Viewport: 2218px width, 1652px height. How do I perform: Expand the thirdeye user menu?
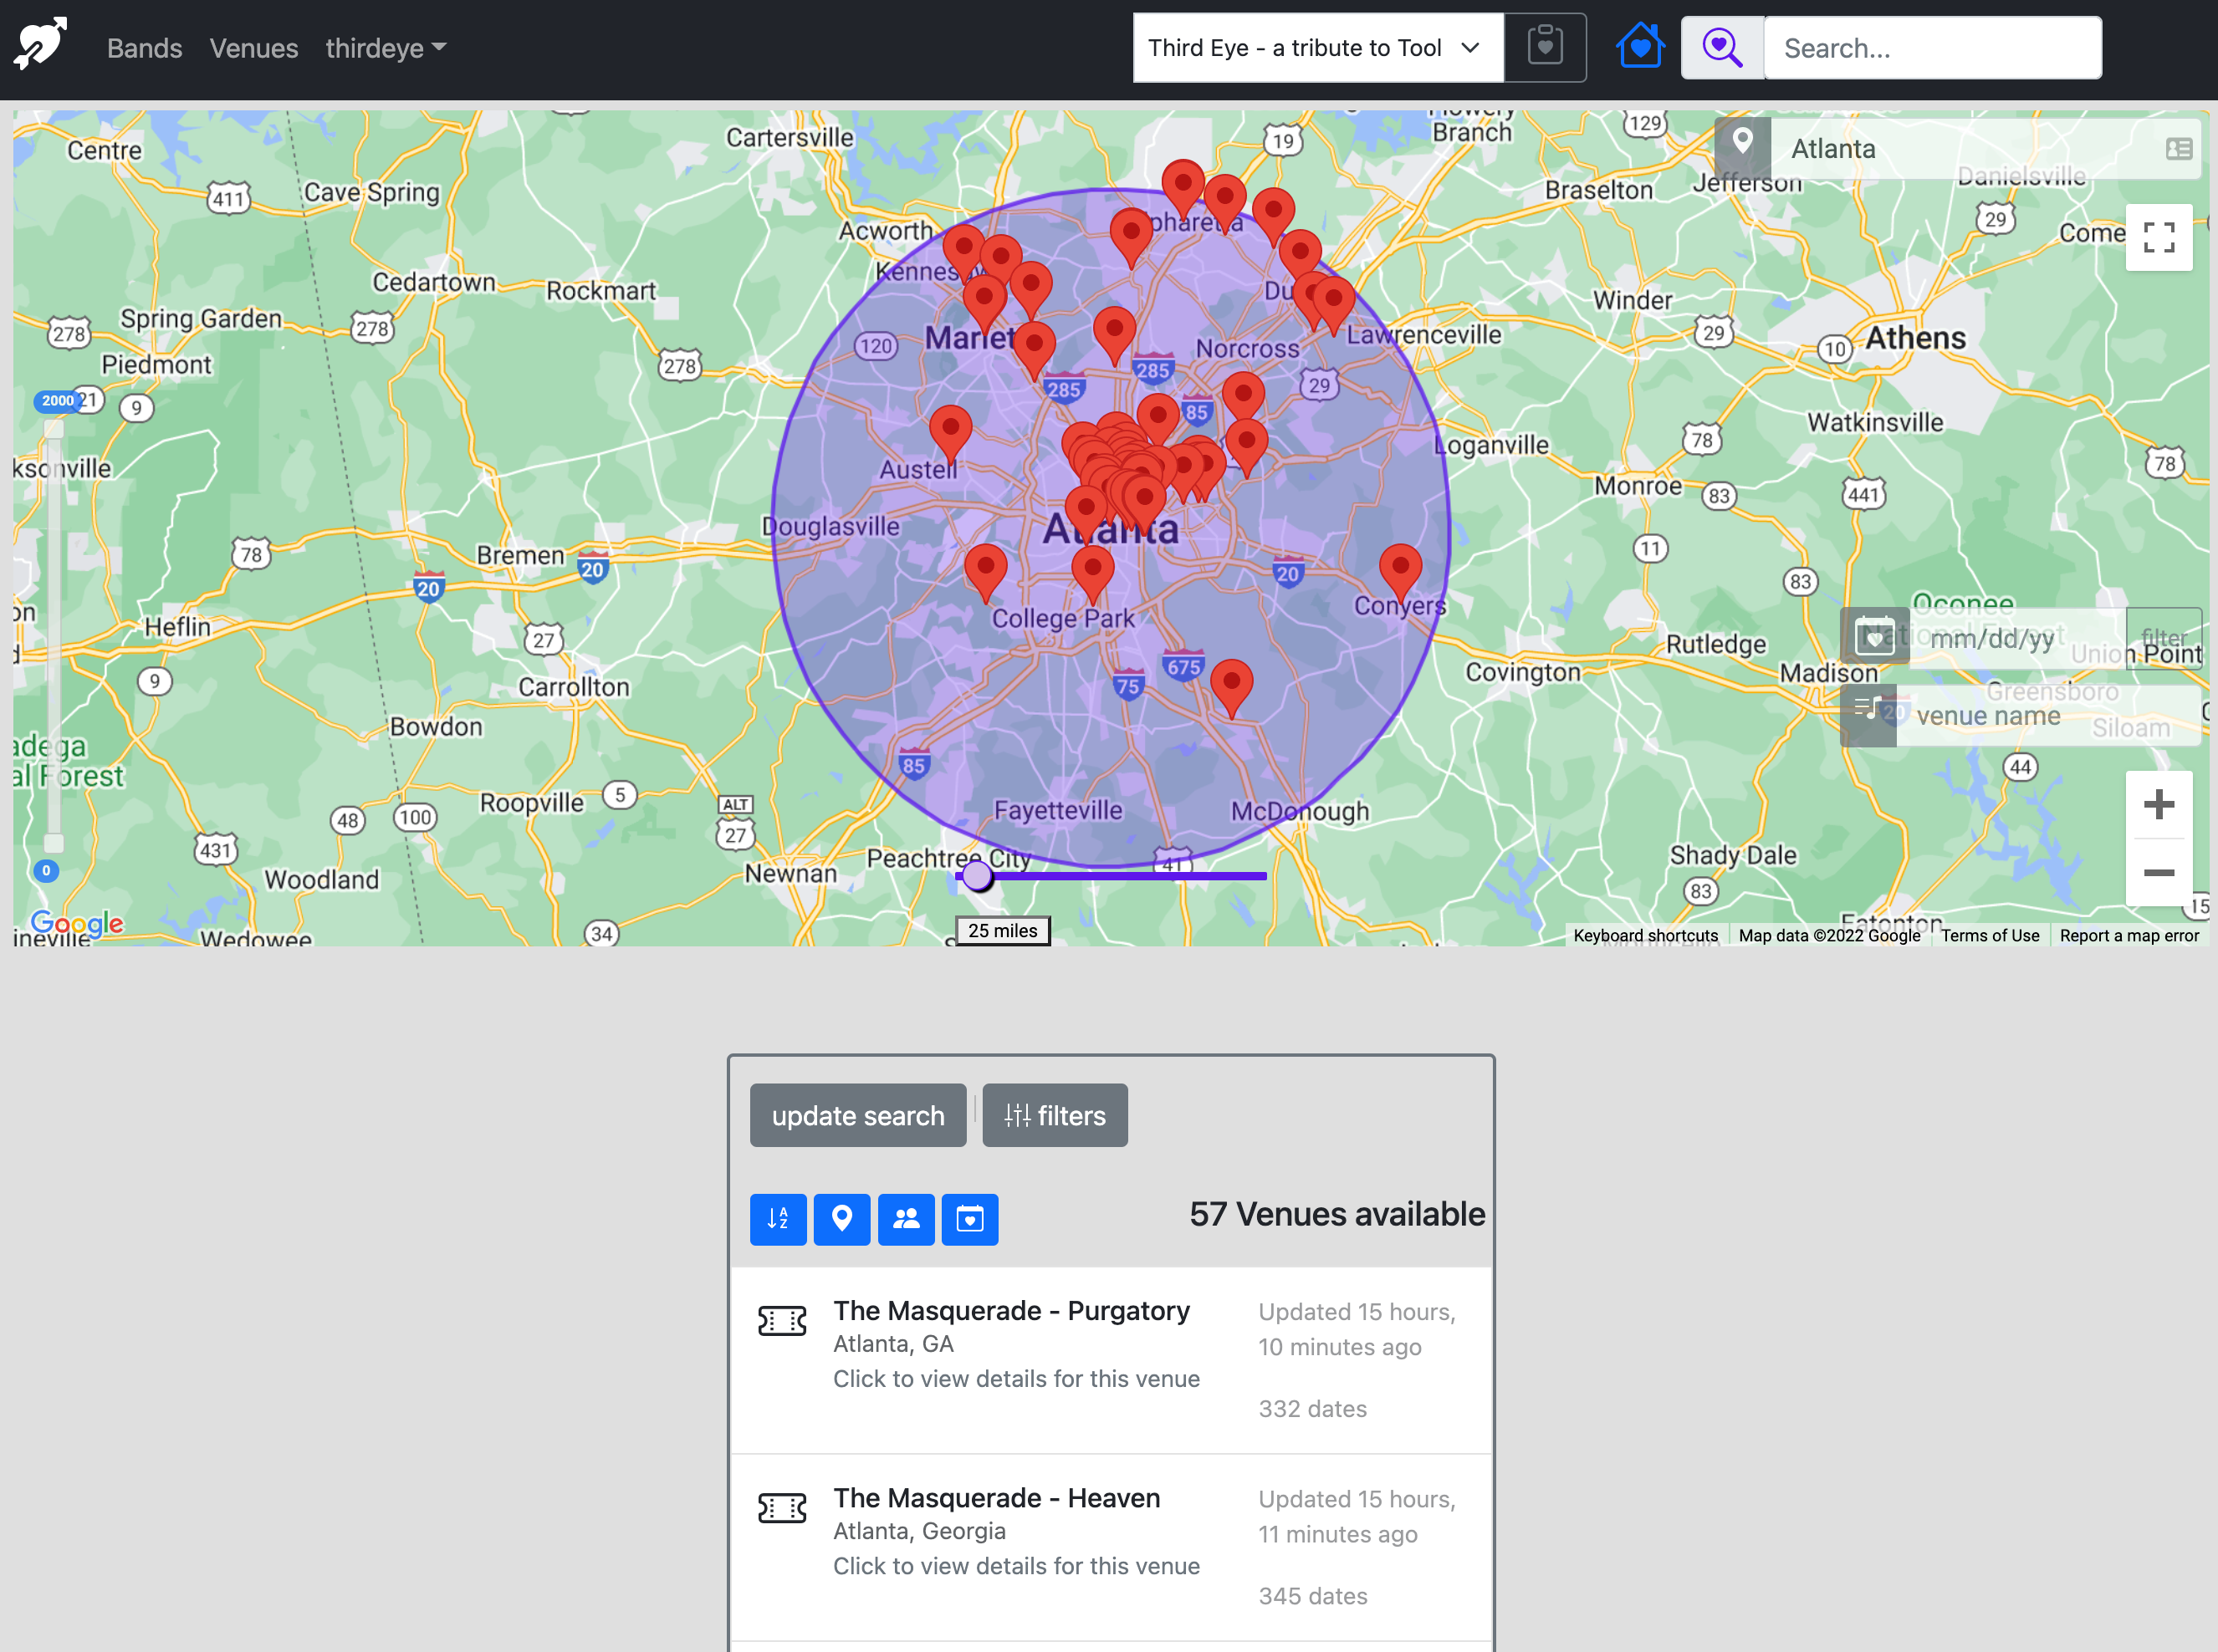pos(386,48)
